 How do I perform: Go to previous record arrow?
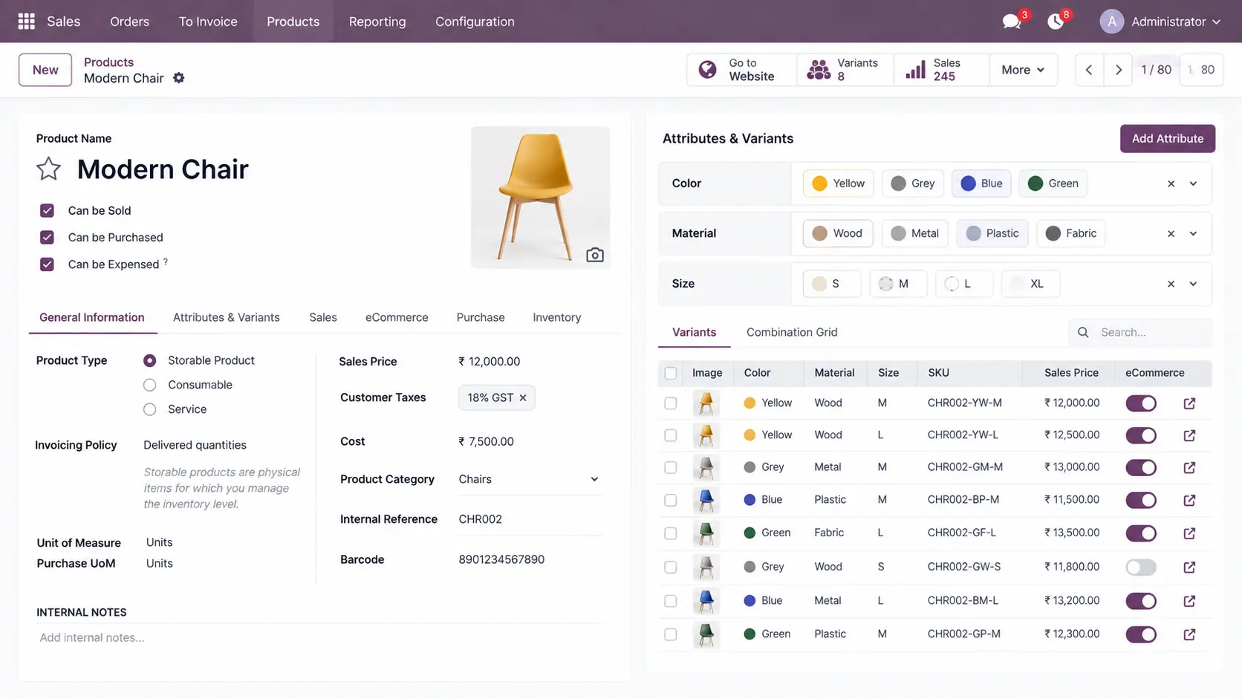(x=1089, y=70)
